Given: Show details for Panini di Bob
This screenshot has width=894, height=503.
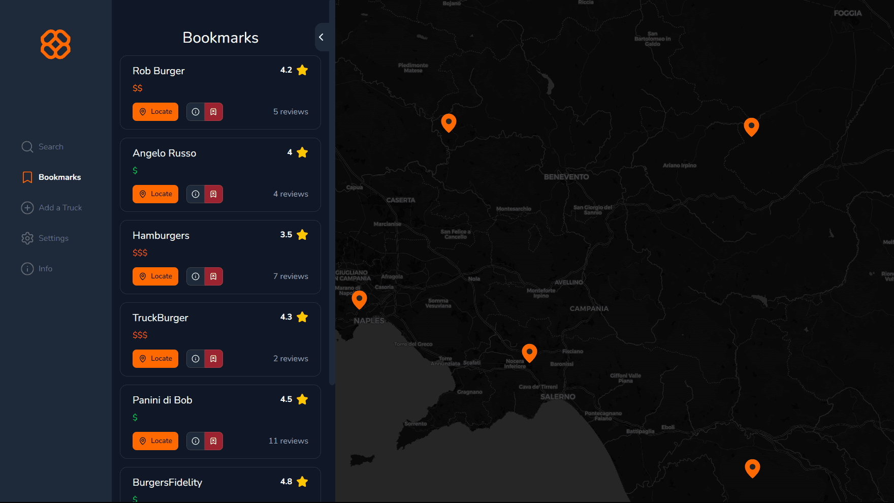Looking at the screenshot, I should 196,441.
